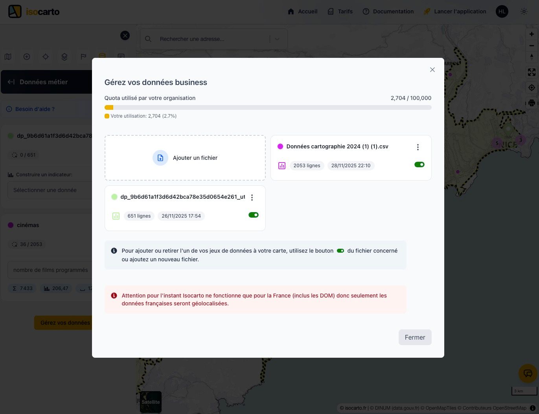Image resolution: width=539 pixels, height=414 pixels.
Task: Toggle off the dp_9b6d61 dataset switch
Action: point(253,215)
